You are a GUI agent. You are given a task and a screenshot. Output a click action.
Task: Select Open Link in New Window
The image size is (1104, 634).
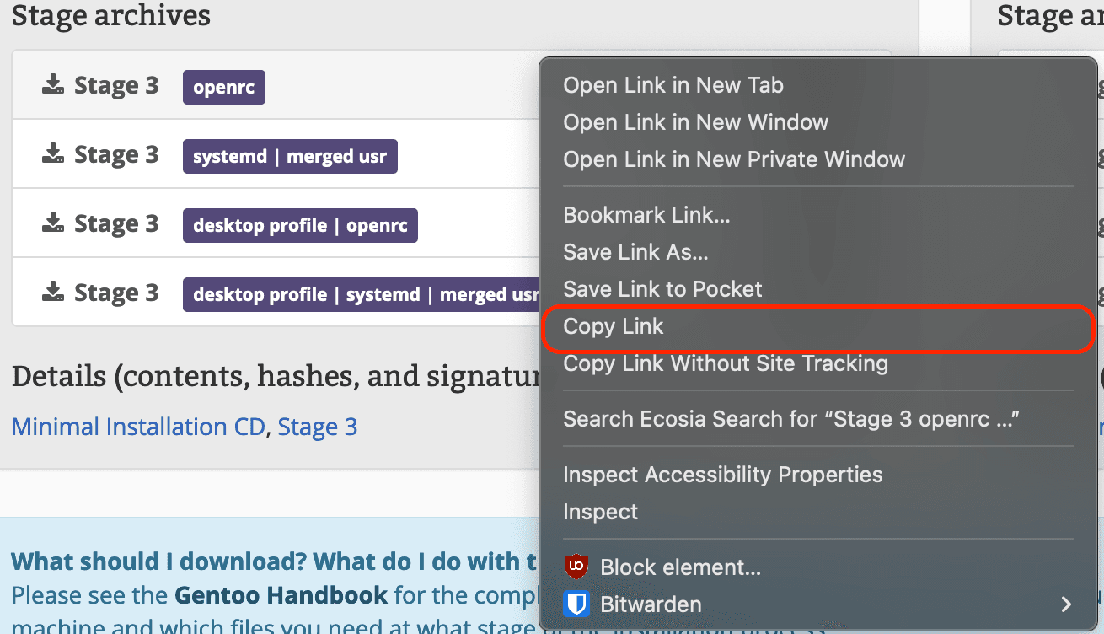pos(695,122)
